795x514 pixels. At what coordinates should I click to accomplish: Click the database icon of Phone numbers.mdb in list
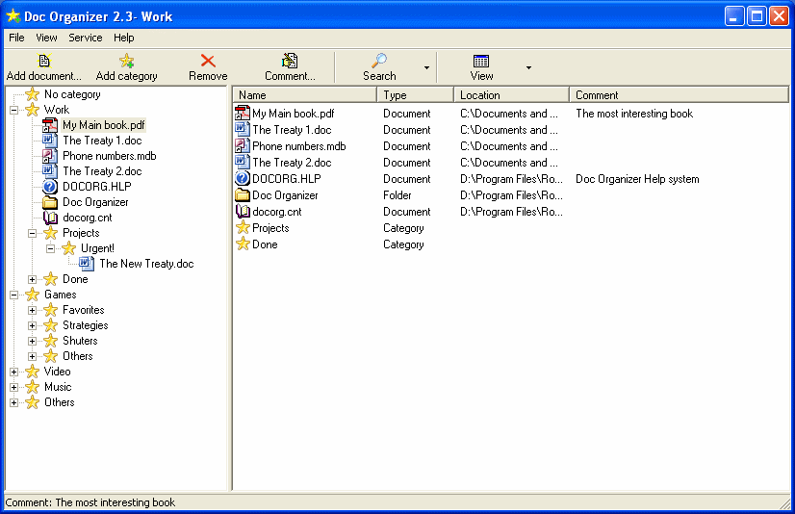point(243,146)
